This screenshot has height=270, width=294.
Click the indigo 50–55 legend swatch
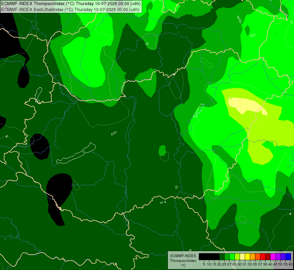tap(283, 256)
